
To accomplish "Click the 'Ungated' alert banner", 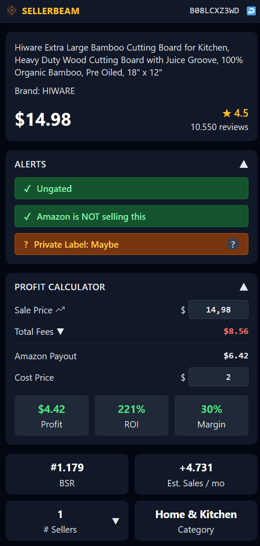I will click(x=131, y=188).
